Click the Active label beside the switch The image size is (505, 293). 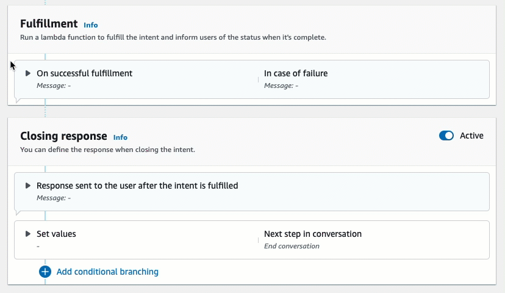tap(471, 136)
